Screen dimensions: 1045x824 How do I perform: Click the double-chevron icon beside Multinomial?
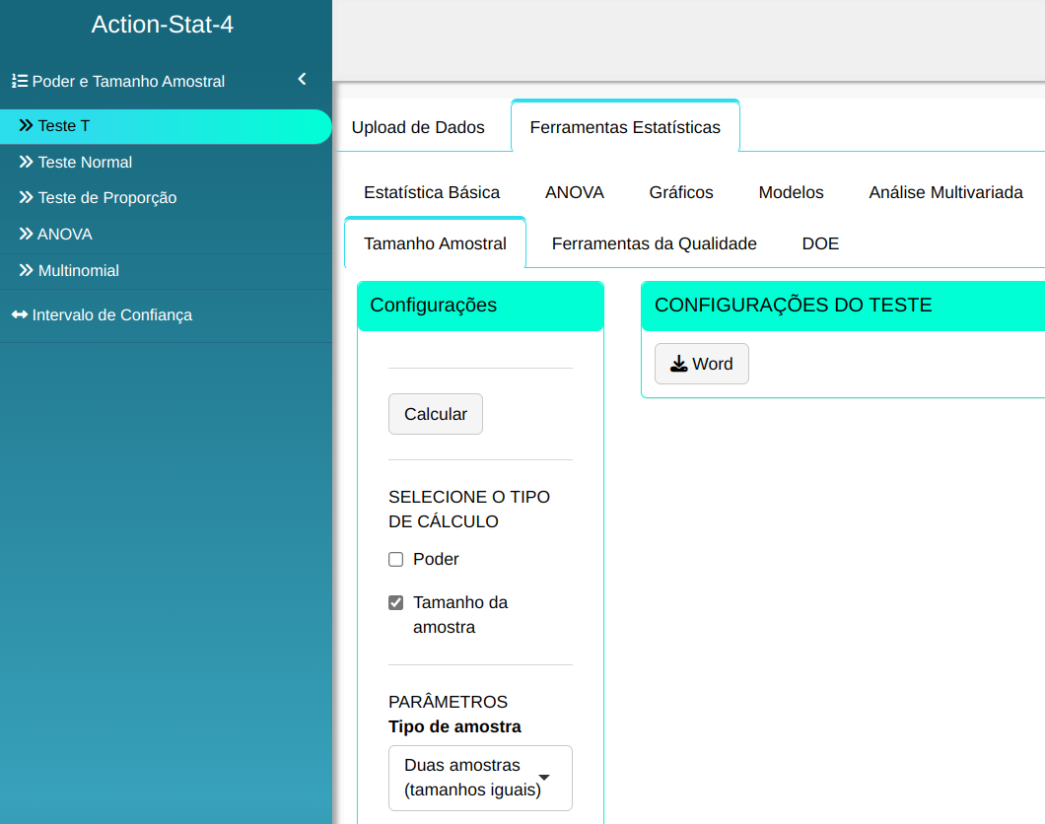click(26, 270)
